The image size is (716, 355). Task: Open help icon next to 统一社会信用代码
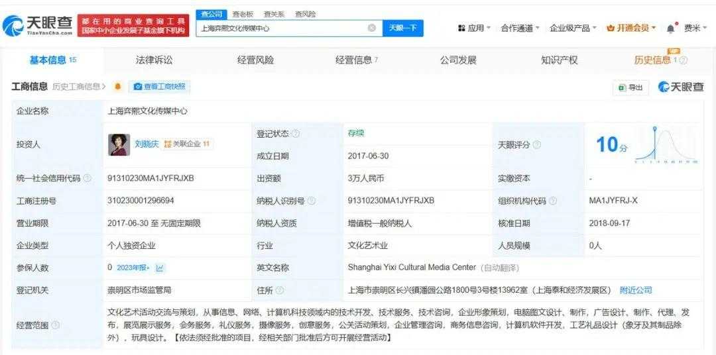point(88,178)
